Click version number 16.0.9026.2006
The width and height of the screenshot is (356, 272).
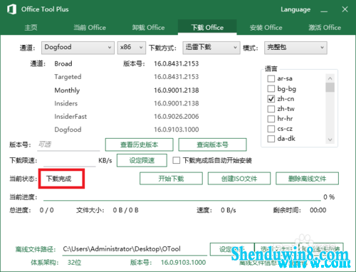coord(177,117)
